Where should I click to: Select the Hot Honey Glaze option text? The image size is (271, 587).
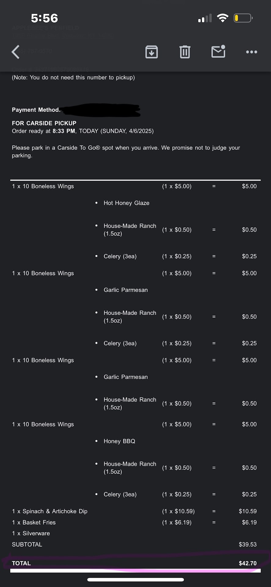(126, 203)
